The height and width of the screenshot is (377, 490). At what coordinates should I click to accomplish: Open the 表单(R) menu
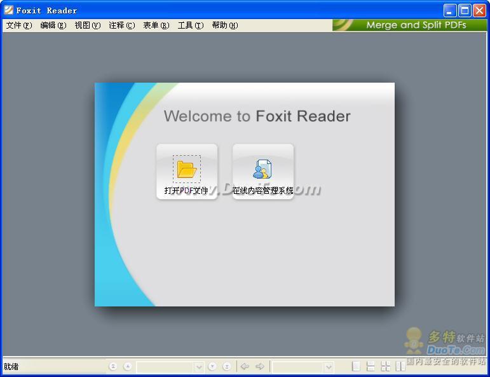[156, 25]
